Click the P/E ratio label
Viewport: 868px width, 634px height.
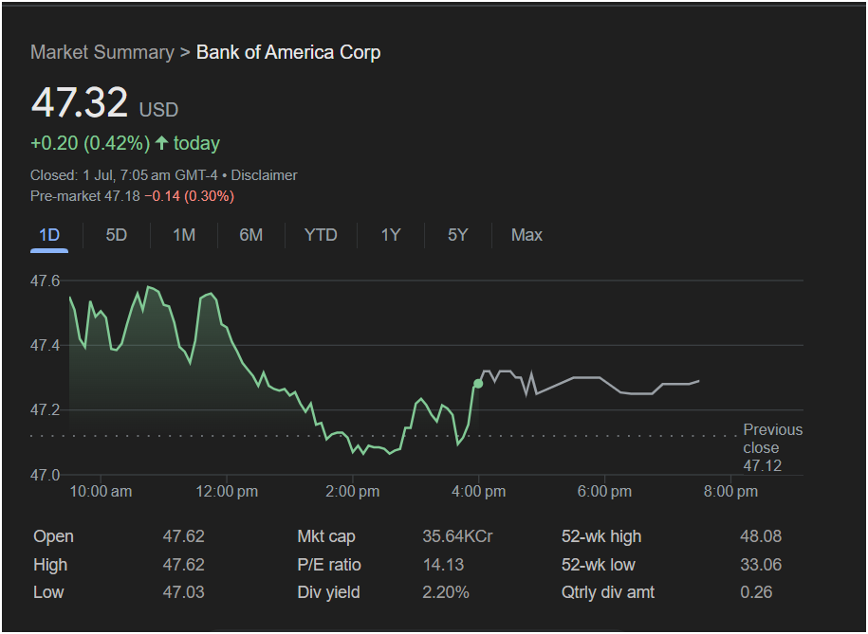click(x=329, y=565)
